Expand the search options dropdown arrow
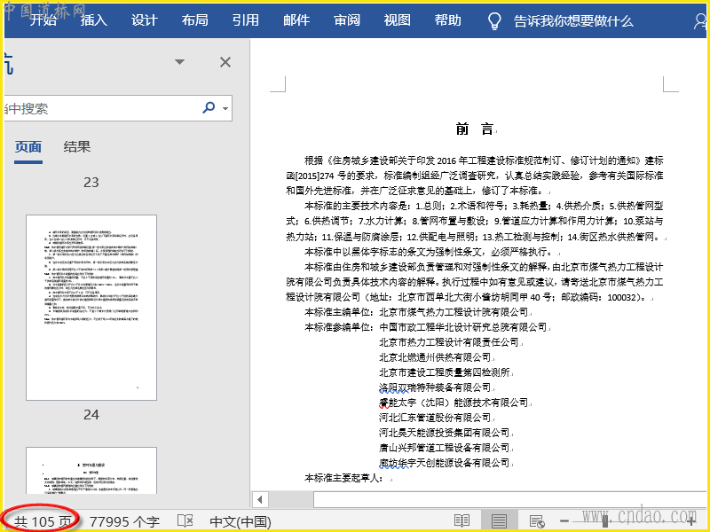Image resolution: width=710 pixels, height=532 pixels. coord(225,108)
